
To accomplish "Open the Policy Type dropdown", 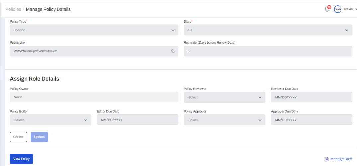I will (94, 30).
